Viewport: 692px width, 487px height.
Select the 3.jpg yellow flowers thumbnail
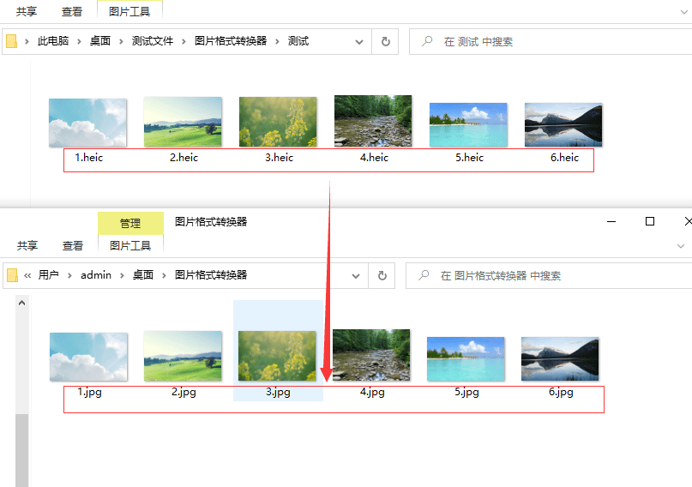(x=277, y=356)
